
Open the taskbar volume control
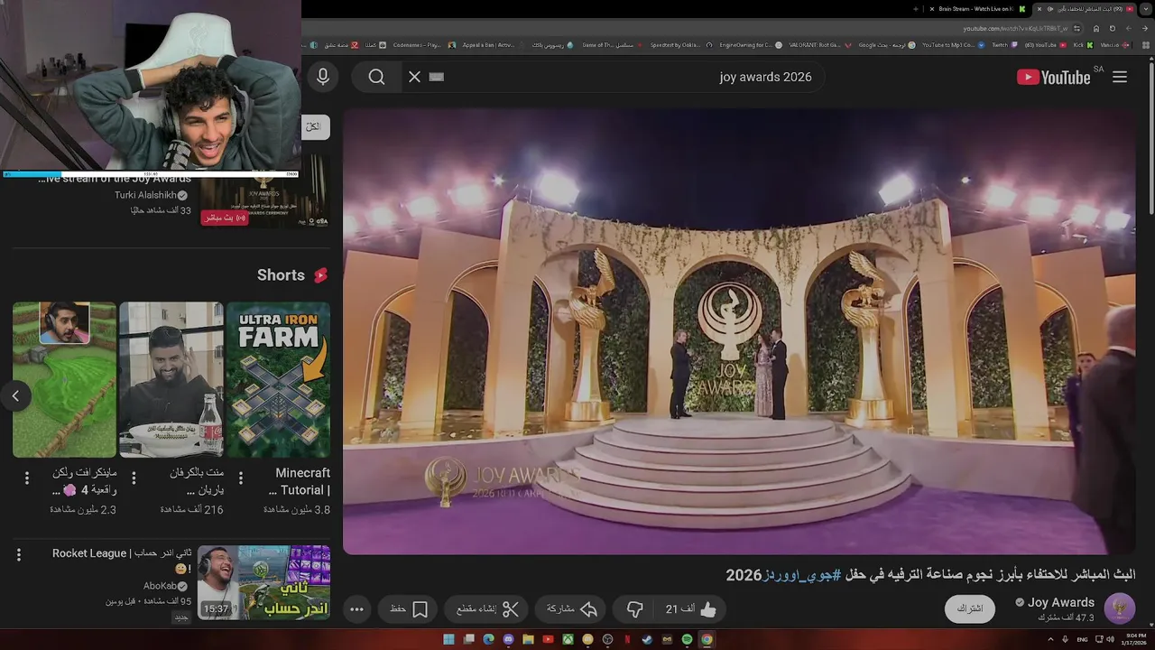tap(1110, 639)
